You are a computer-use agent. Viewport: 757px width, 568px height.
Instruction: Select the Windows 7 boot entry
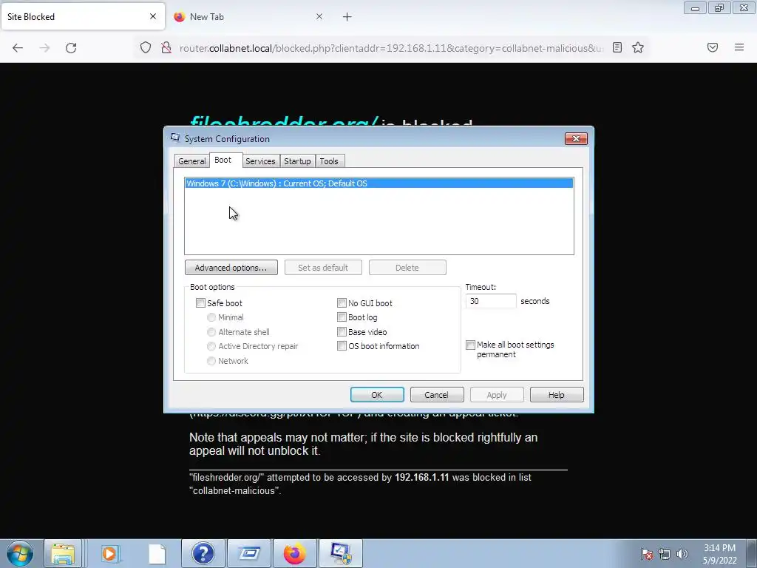pos(379,183)
